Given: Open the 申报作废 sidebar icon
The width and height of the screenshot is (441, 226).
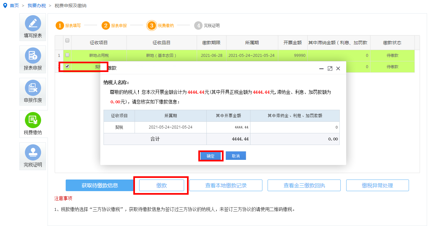Looking at the screenshot, I should coord(33,88).
